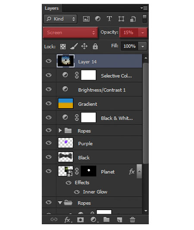Hide the Inner Glow effect
194x230 pixels.
tap(77, 192)
